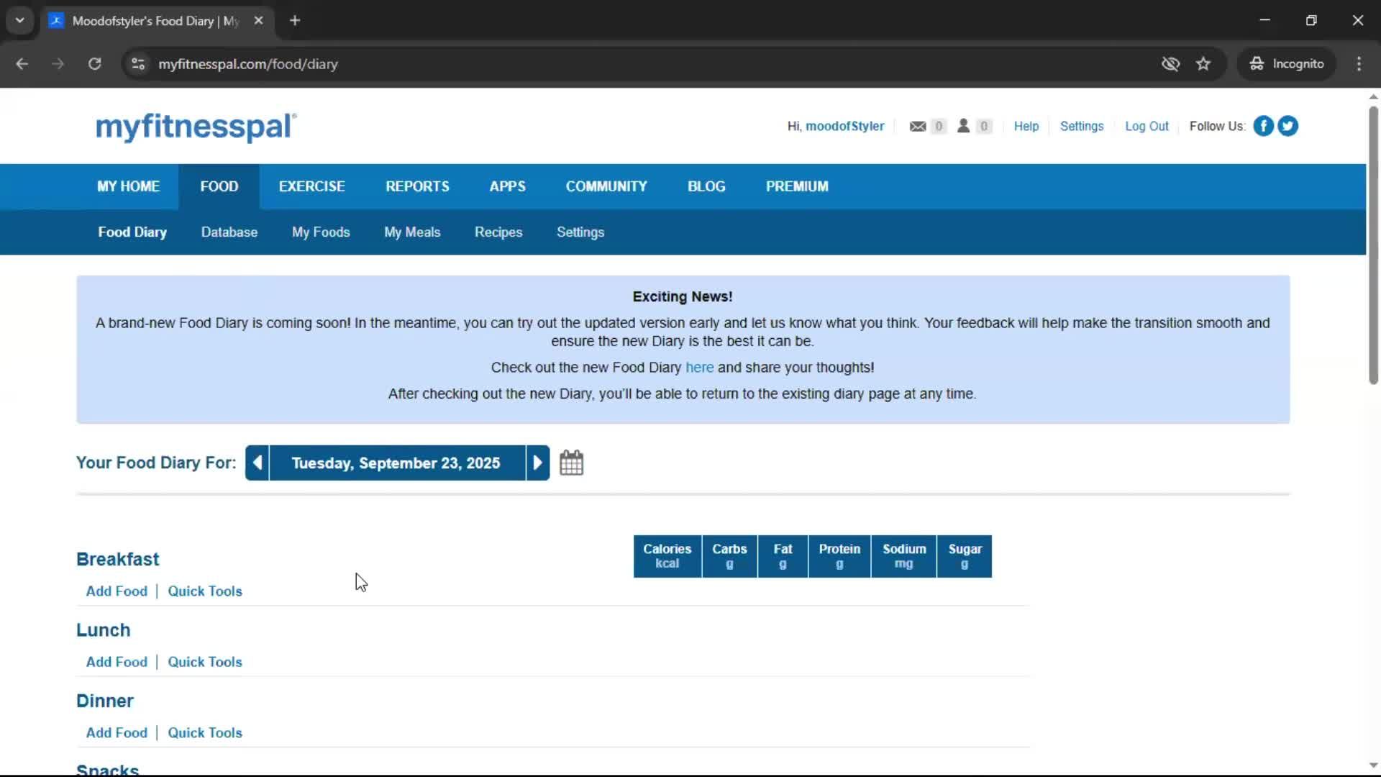
Task: Click the Protein column header
Action: click(839, 556)
